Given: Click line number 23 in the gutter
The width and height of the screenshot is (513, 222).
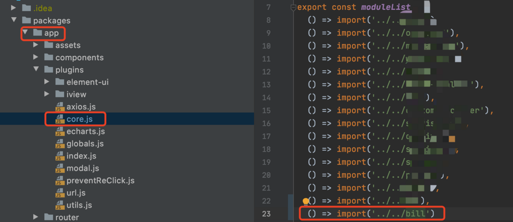Looking at the screenshot, I should pyautogui.click(x=266, y=214).
